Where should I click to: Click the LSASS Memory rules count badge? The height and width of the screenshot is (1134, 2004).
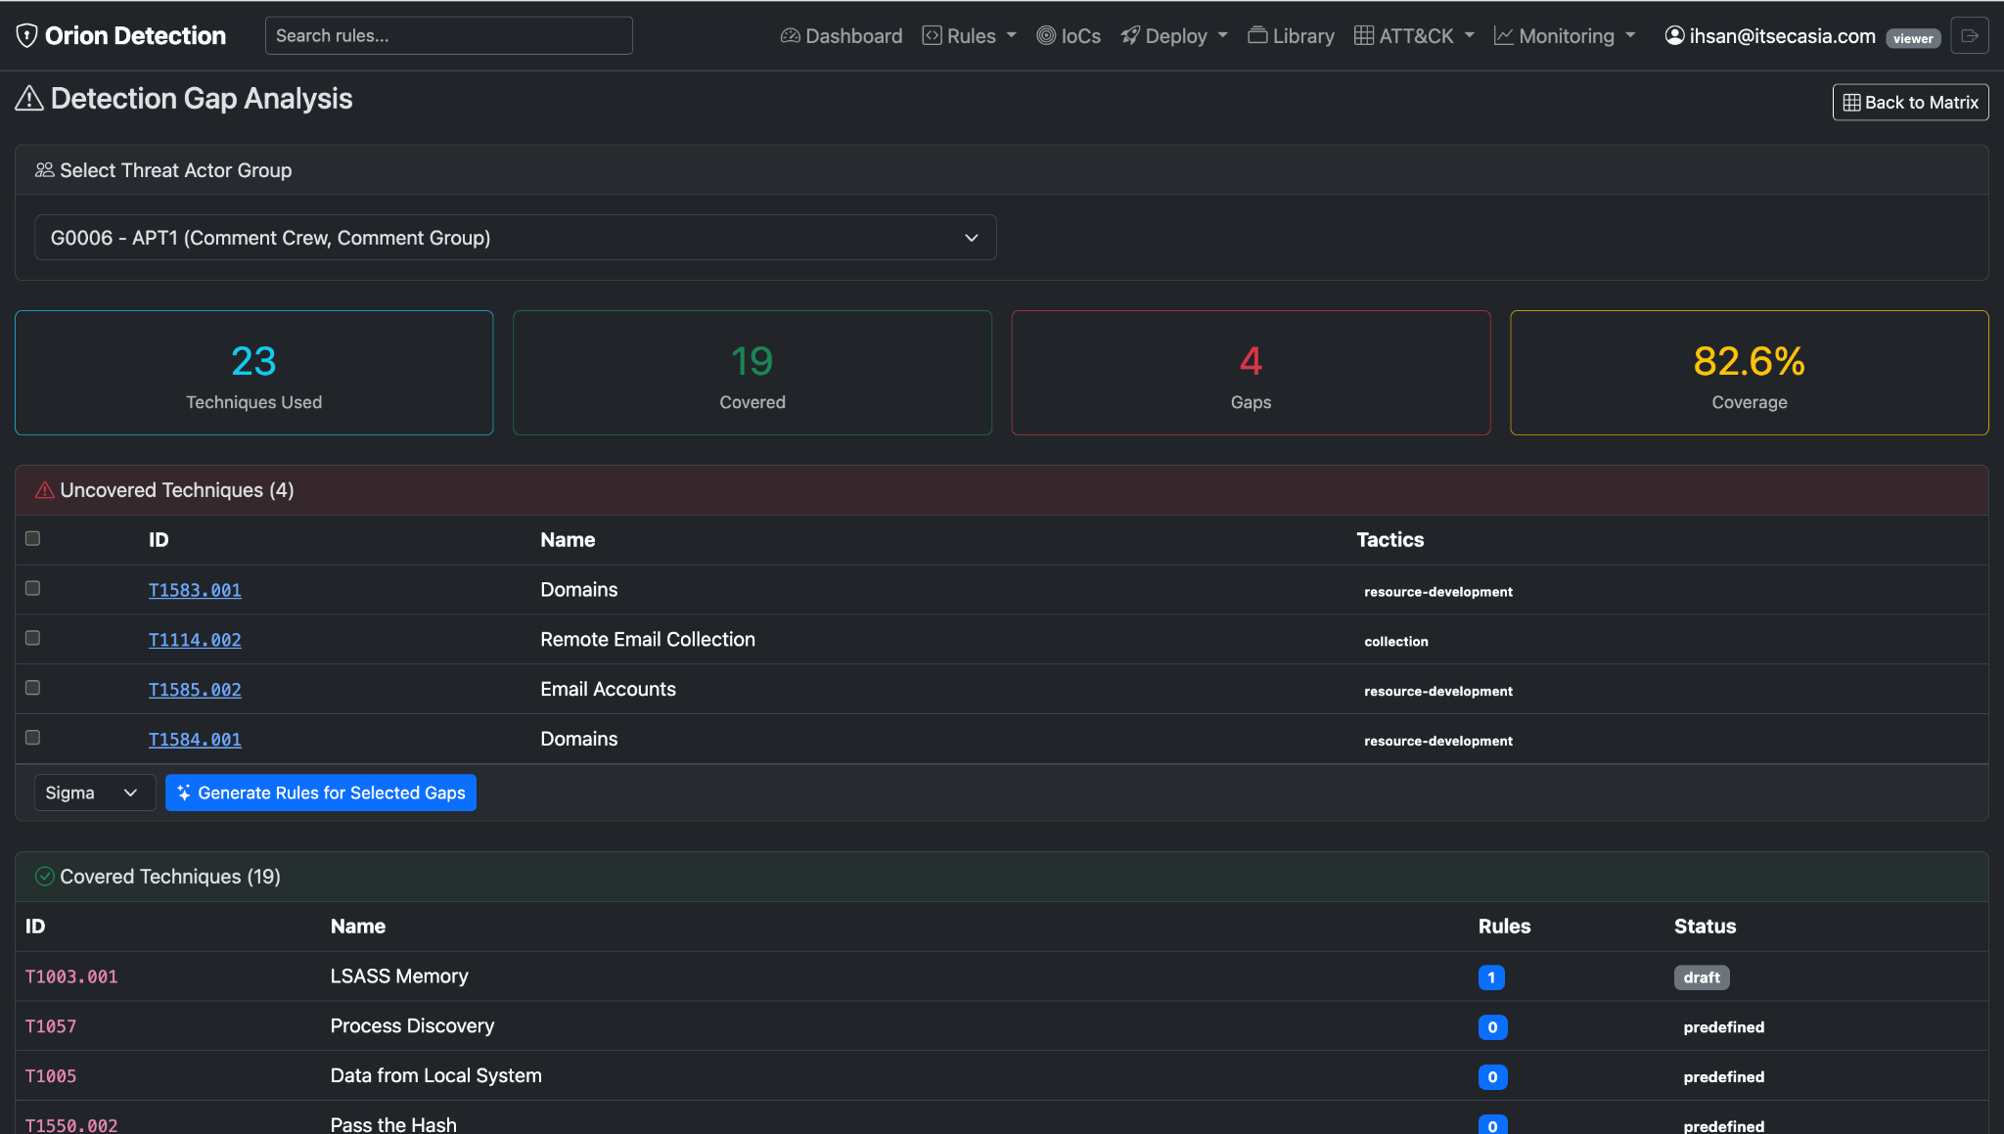click(1491, 977)
